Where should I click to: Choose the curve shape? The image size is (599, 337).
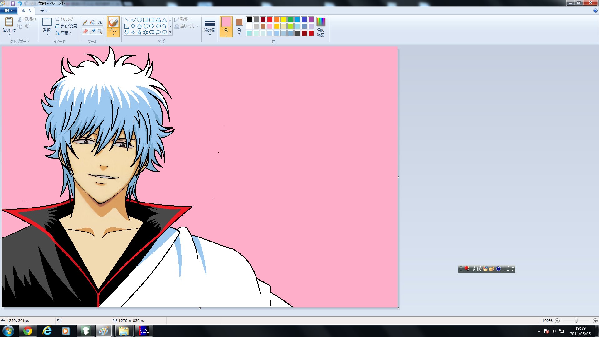133,20
